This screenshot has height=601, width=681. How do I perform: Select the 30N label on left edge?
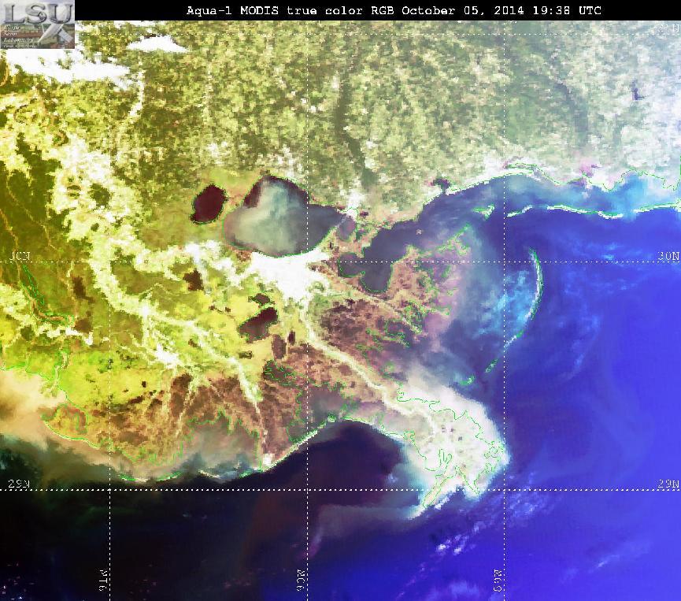20,256
